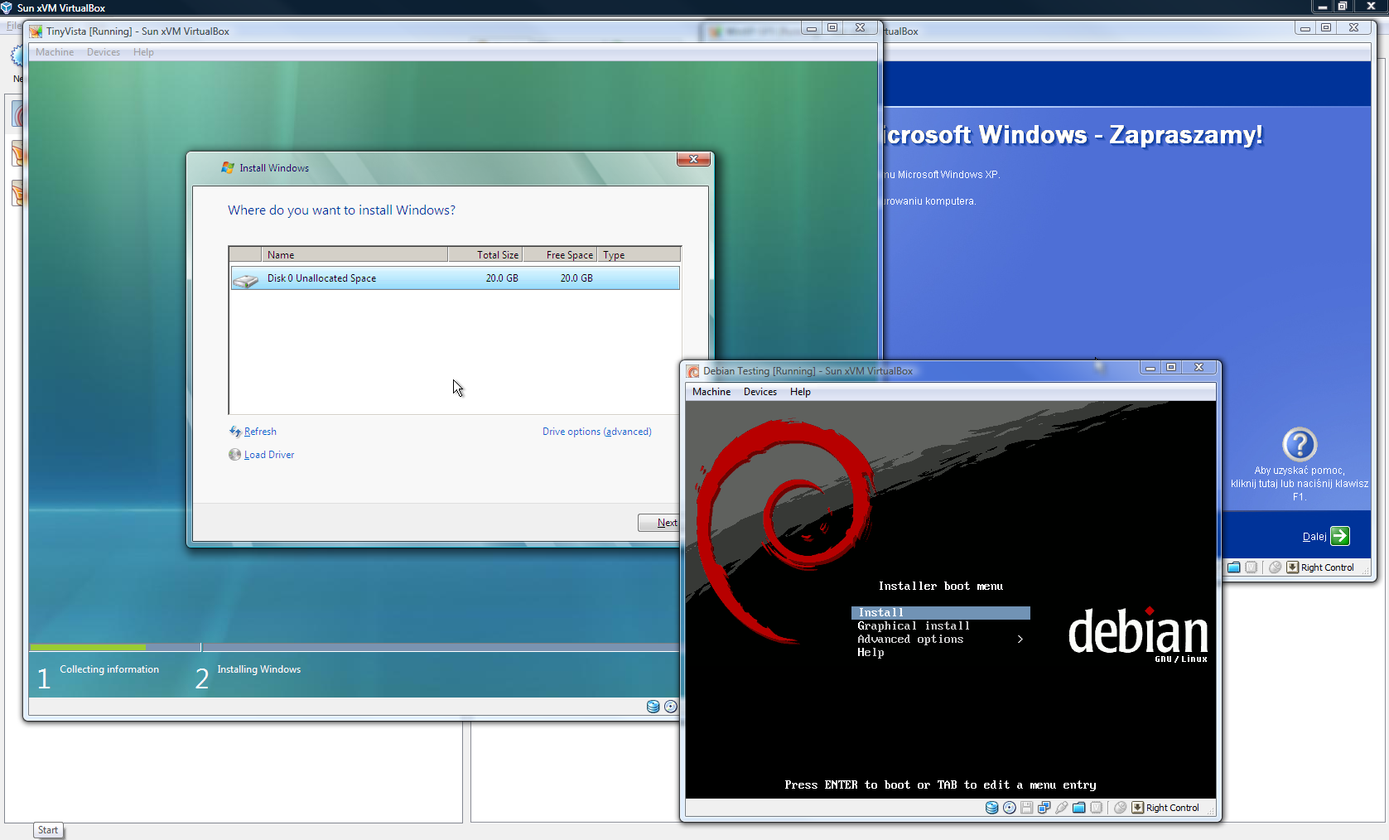Image resolution: width=1389 pixels, height=840 pixels.
Task: Open Devices menu in TinyVista window
Action: pyautogui.click(x=104, y=52)
